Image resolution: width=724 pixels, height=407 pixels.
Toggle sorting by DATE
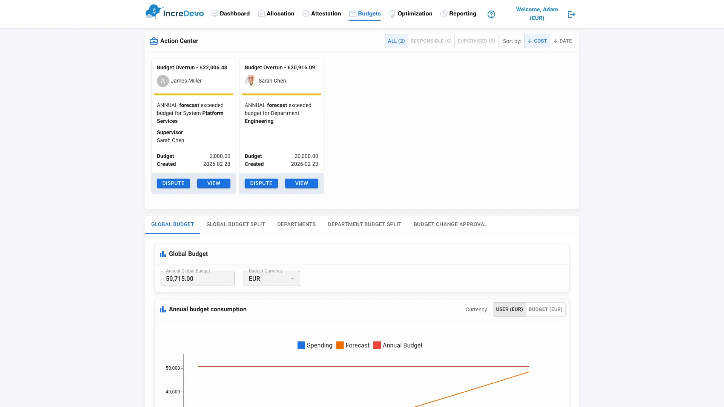(x=562, y=41)
